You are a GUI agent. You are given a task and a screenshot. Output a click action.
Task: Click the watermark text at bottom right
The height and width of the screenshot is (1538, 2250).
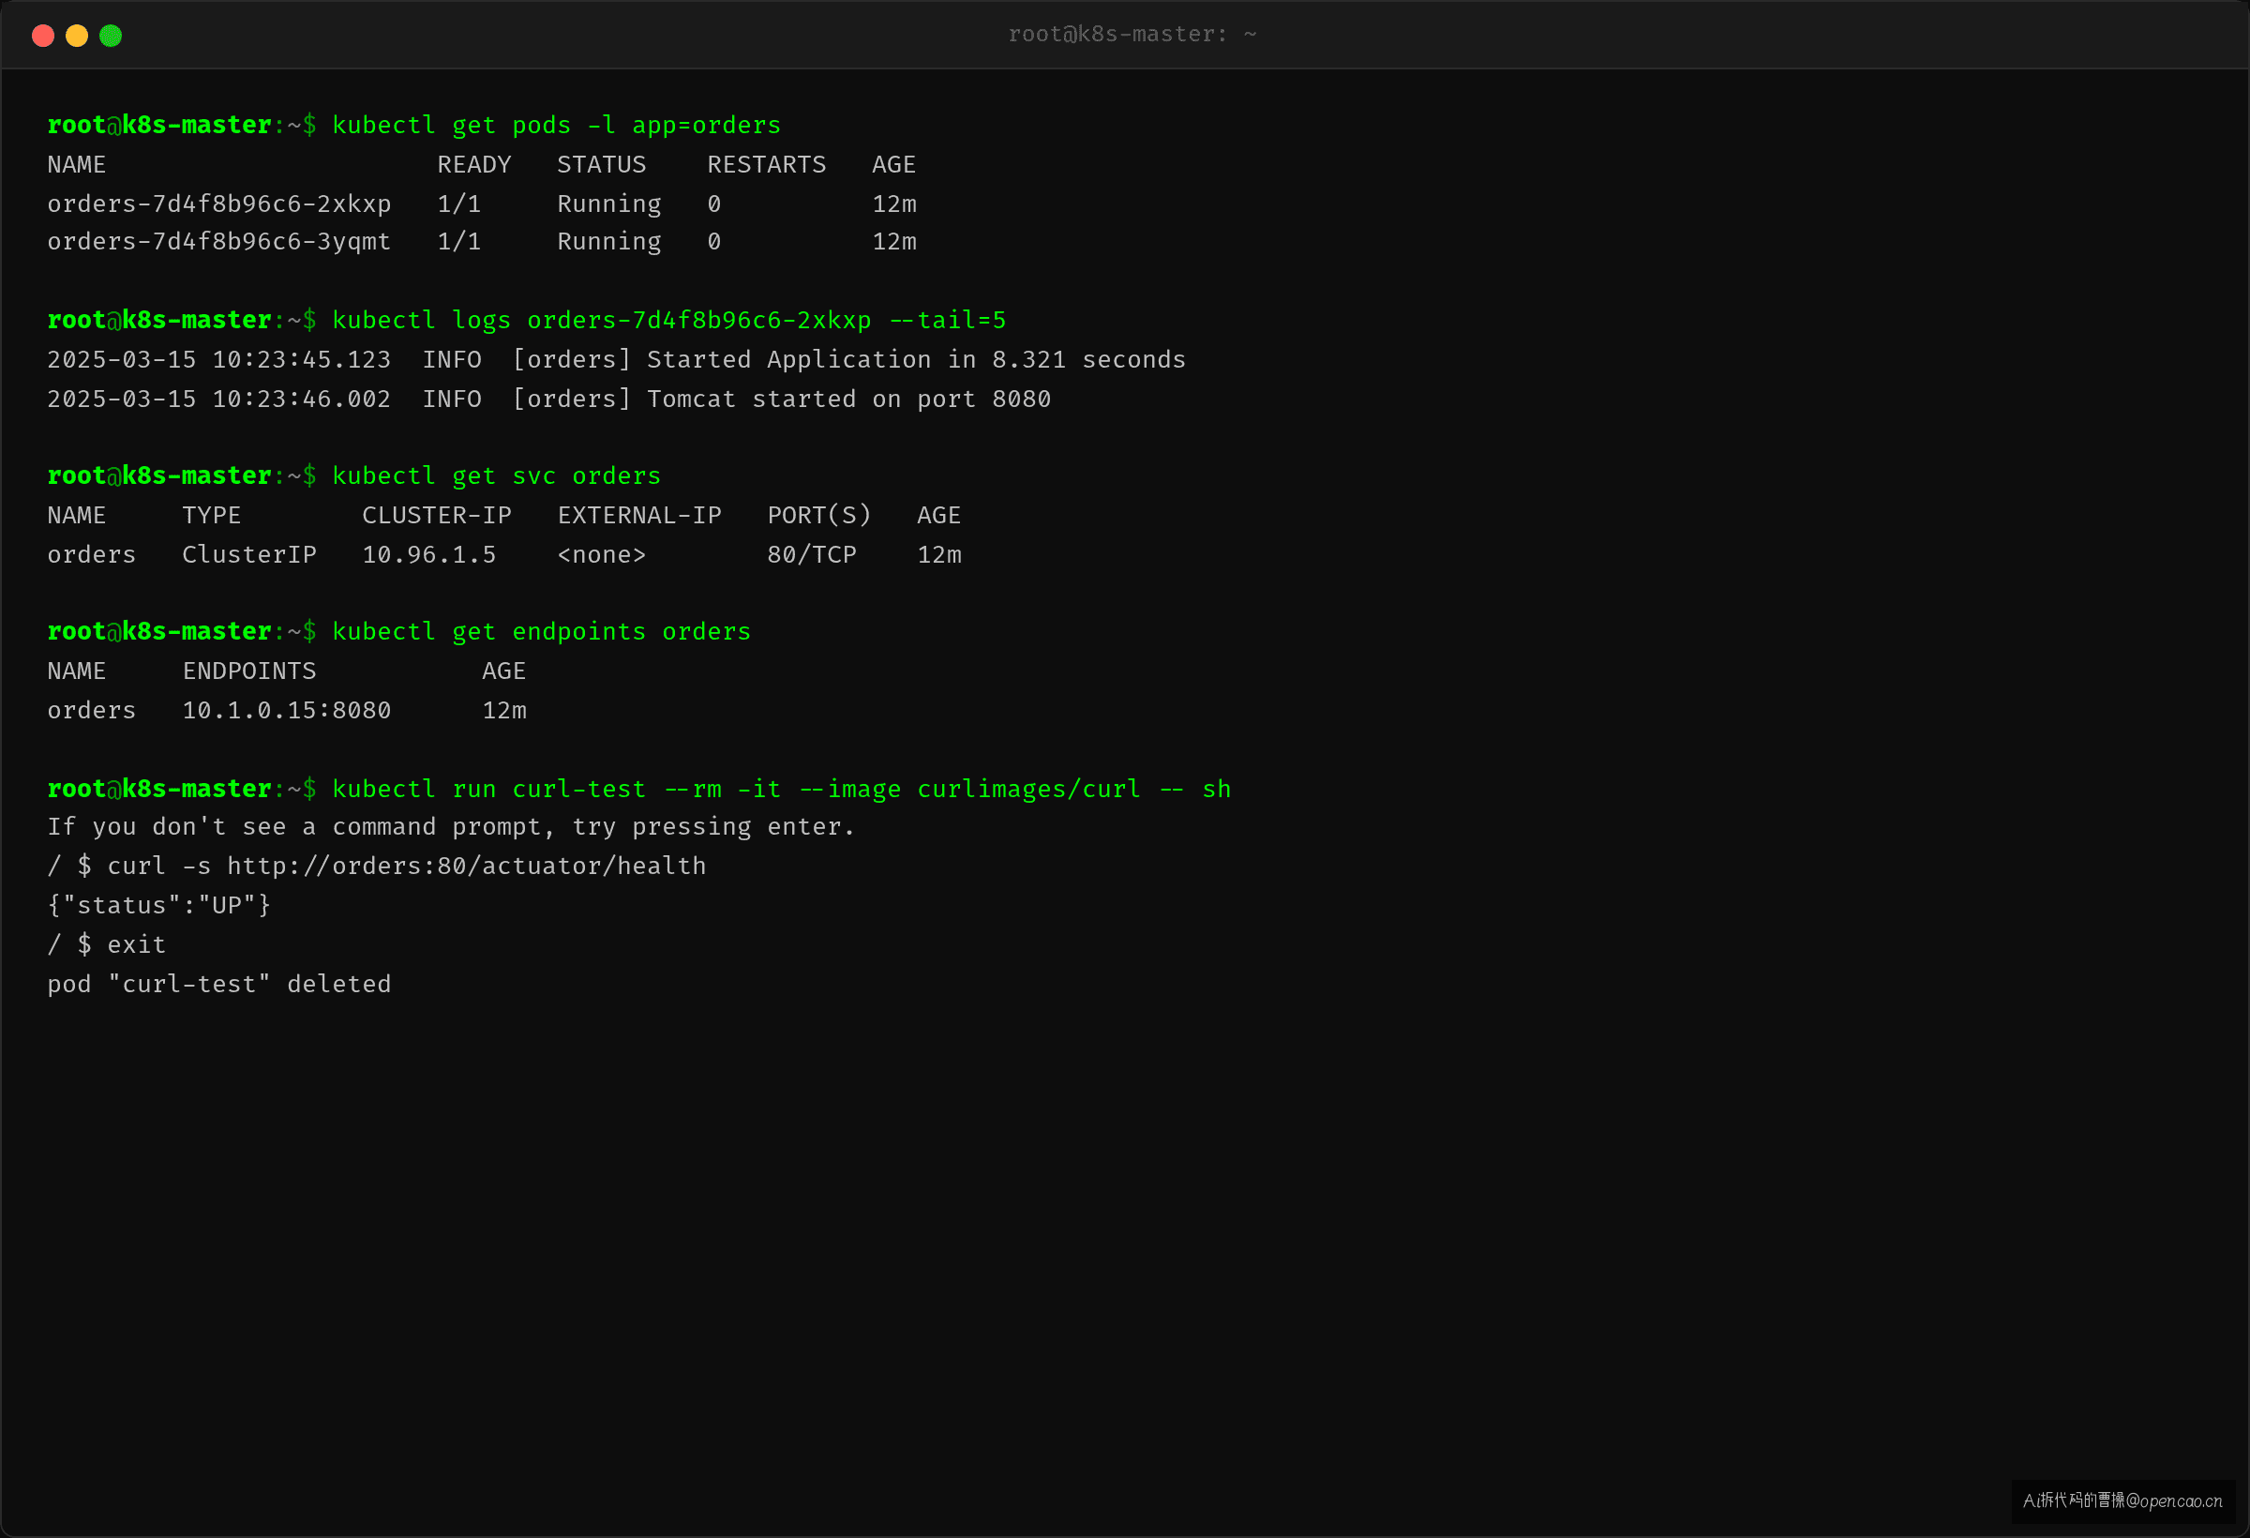2122,1500
